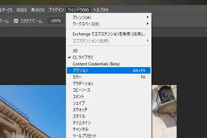Open the 3D(D) menu
This screenshot has width=207, height=138.
pos(21,10)
